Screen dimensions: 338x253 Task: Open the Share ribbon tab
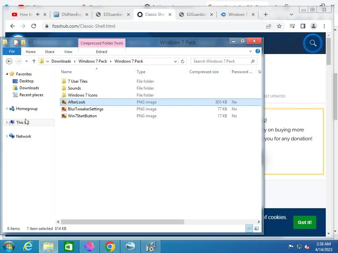(50, 52)
